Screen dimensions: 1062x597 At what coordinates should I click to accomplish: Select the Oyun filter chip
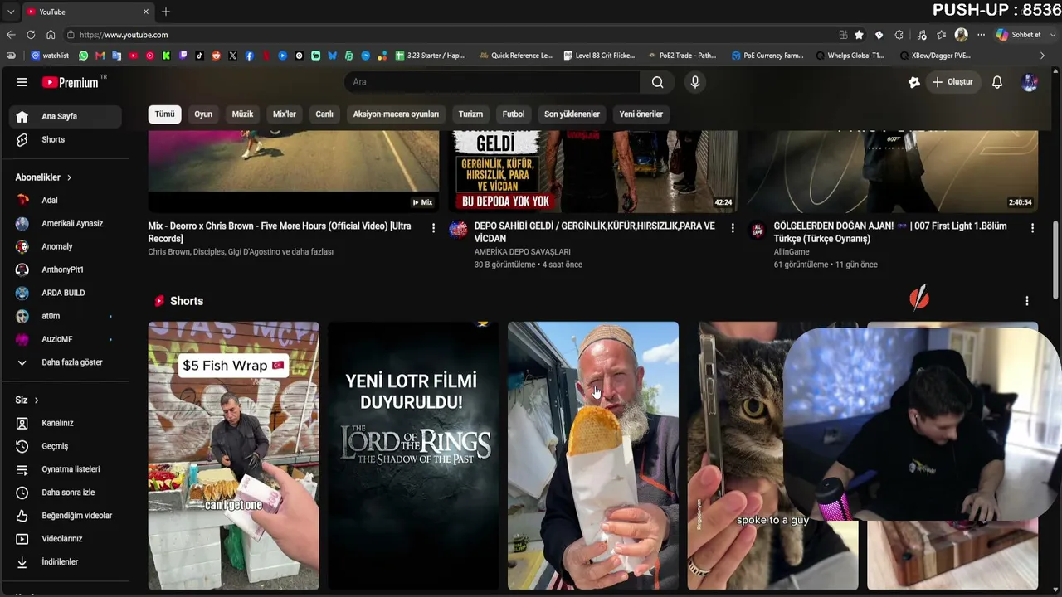[x=203, y=114]
